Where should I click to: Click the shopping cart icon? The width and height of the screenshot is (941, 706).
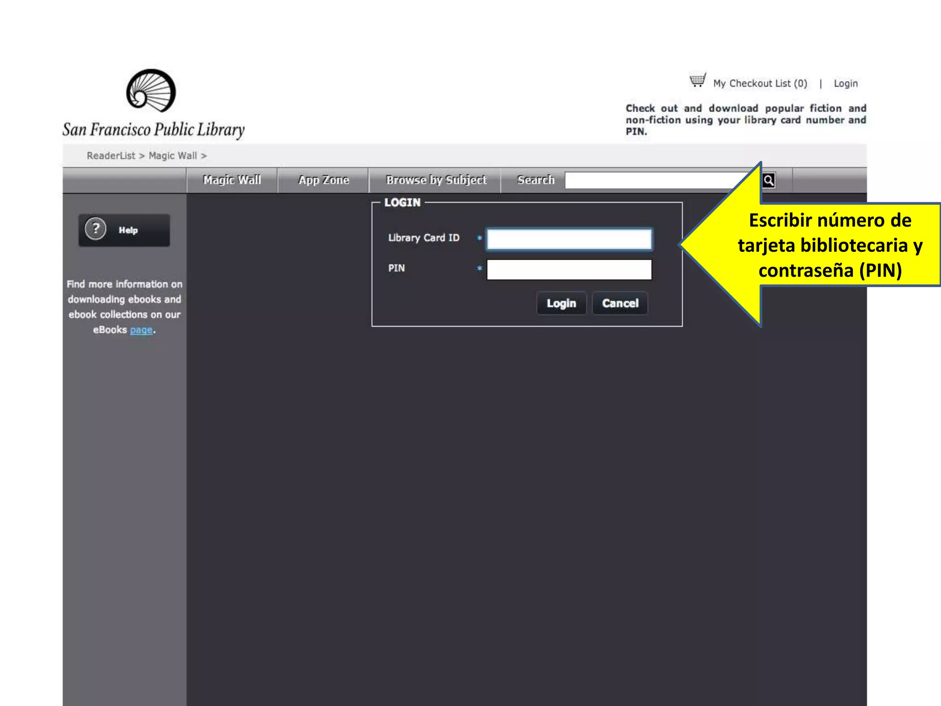(x=697, y=80)
